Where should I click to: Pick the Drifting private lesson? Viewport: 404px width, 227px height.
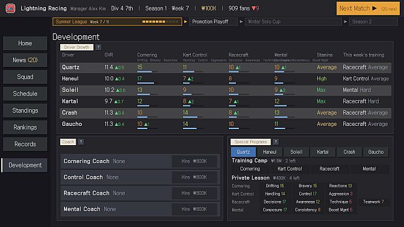(275, 186)
